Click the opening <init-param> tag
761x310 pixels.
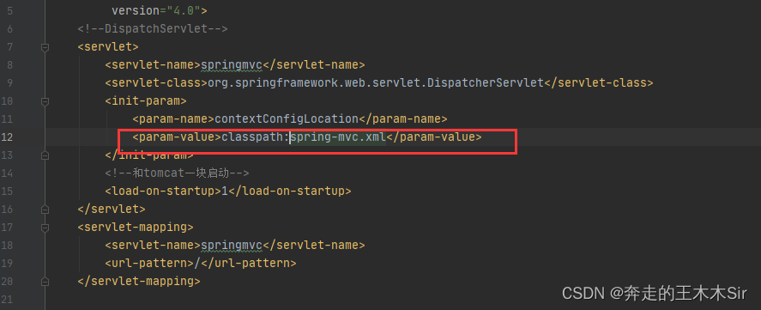[x=146, y=101]
